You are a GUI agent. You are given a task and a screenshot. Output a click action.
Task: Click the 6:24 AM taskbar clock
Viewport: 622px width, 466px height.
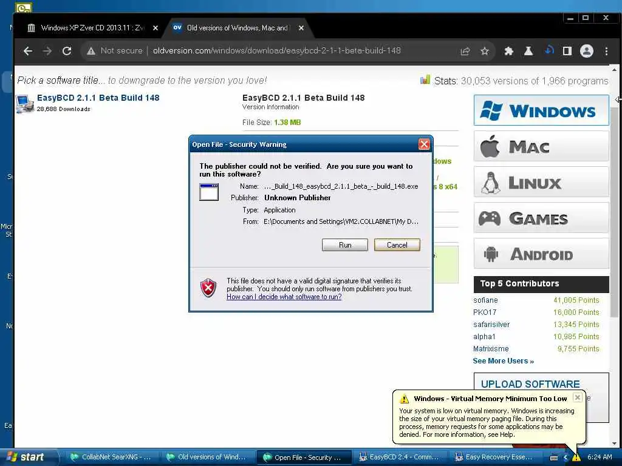tap(600, 458)
